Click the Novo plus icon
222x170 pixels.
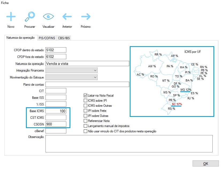tap(11, 17)
